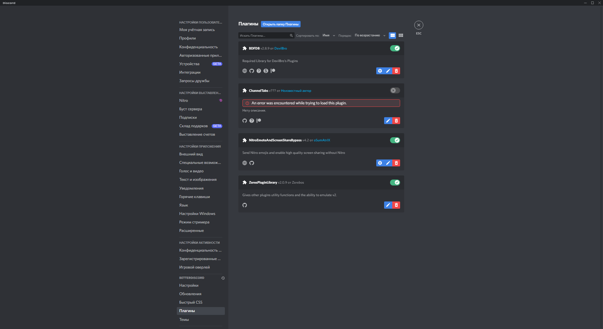Screen dimensions: 603x329
Task: Switch plugins to list view
Action: point(392,35)
